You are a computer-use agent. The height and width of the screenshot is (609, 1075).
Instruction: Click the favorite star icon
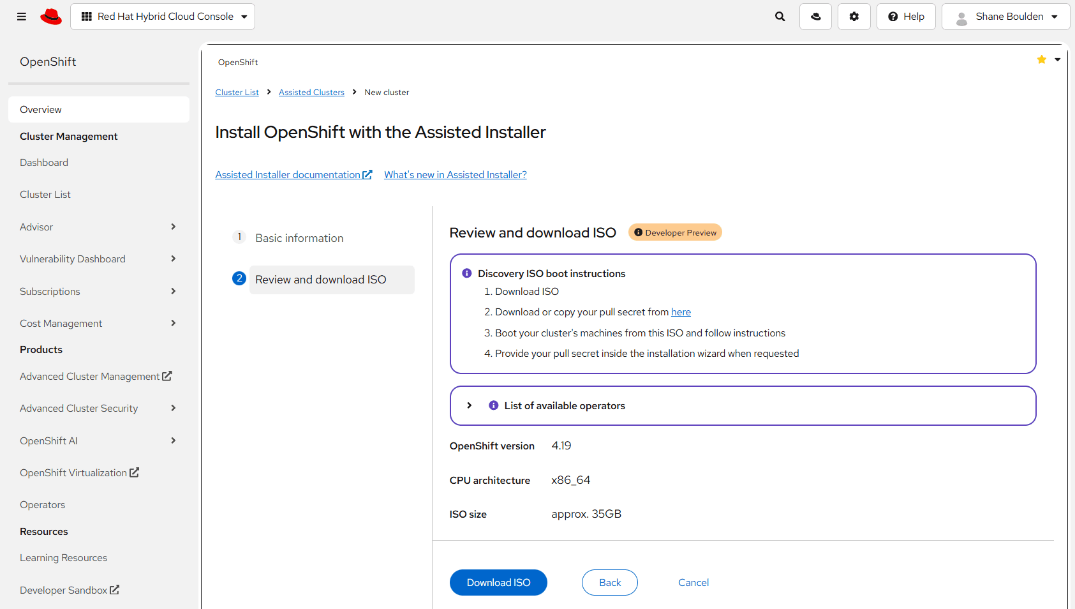(1041, 60)
